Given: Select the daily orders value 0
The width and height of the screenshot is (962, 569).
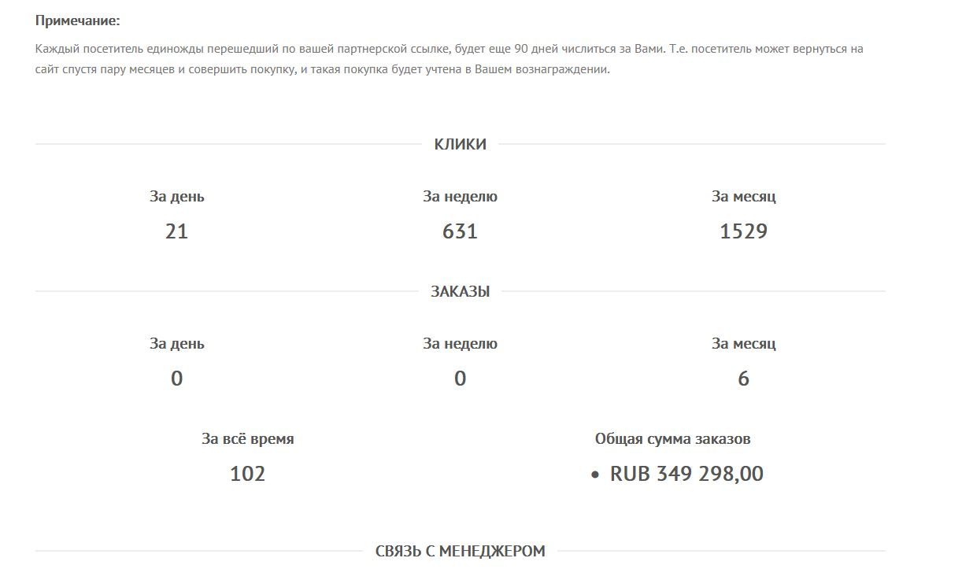Looking at the screenshot, I should [176, 379].
